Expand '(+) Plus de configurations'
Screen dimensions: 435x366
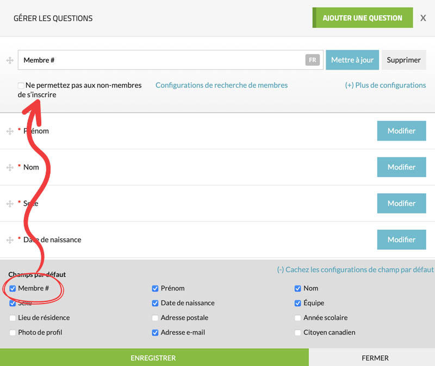[x=385, y=85]
